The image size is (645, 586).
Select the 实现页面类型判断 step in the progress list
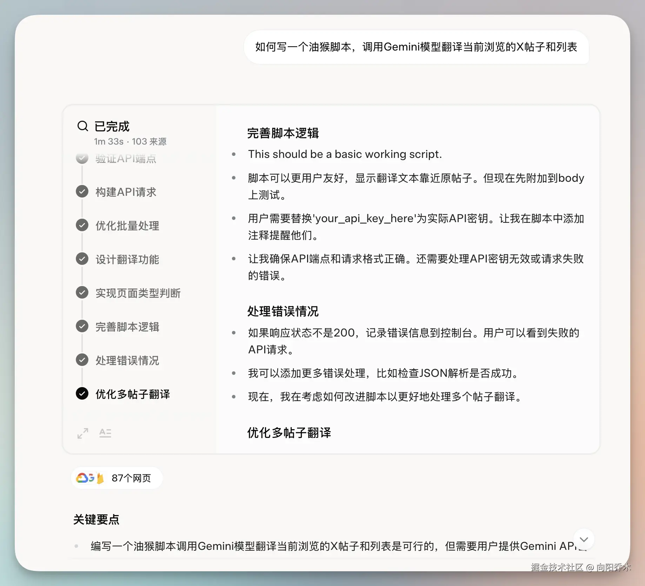128,293
